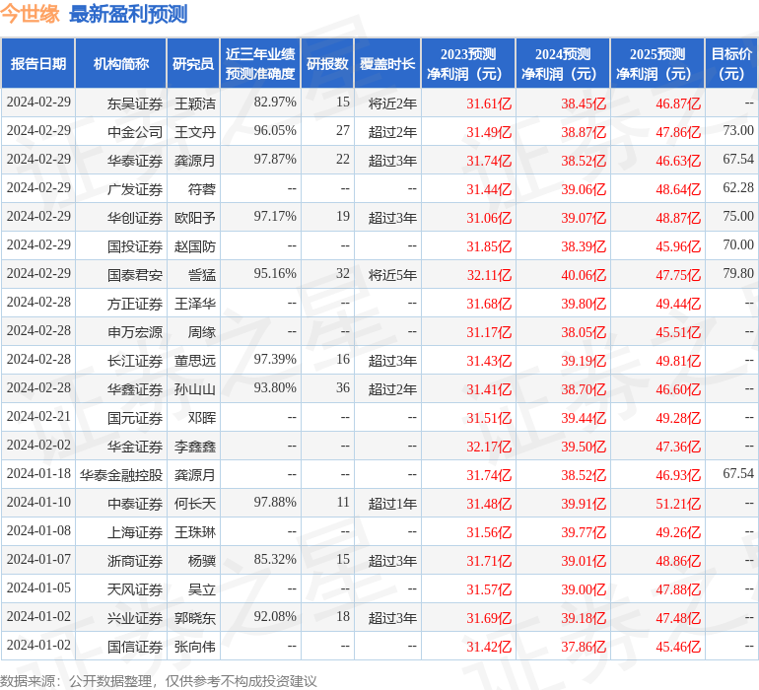Select the 2023预测净利润 column header
The height and width of the screenshot is (690, 759).
click(468, 63)
